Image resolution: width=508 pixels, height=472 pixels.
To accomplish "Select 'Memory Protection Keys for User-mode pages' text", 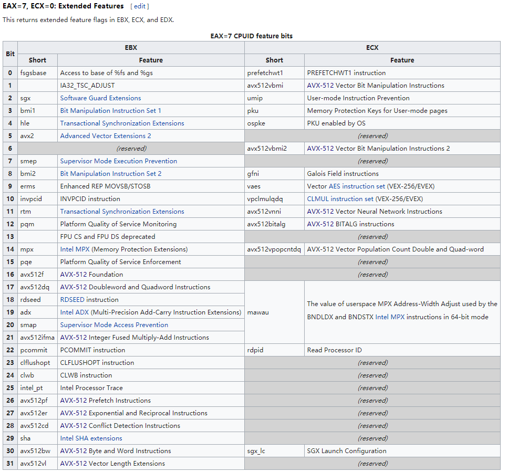I will [x=377, y=111].
